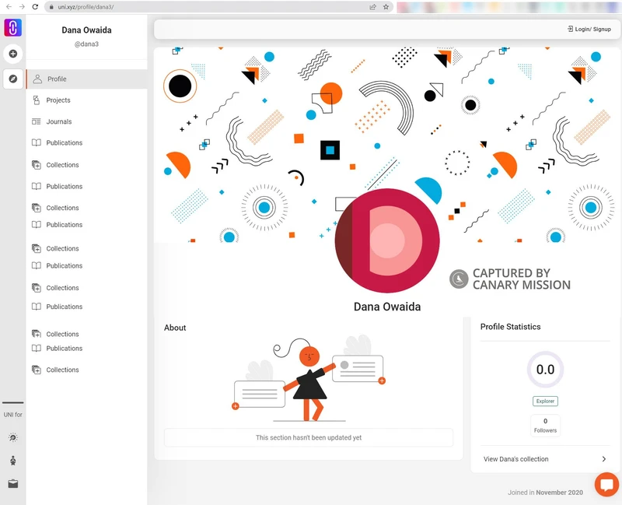This screenshot has height=505, width=622.
Task: Click Dana Owaida name under avatar
Action: pos(387,307)
